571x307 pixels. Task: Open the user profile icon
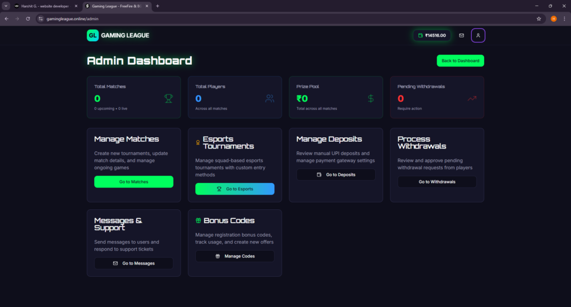[x=478, y=35]
